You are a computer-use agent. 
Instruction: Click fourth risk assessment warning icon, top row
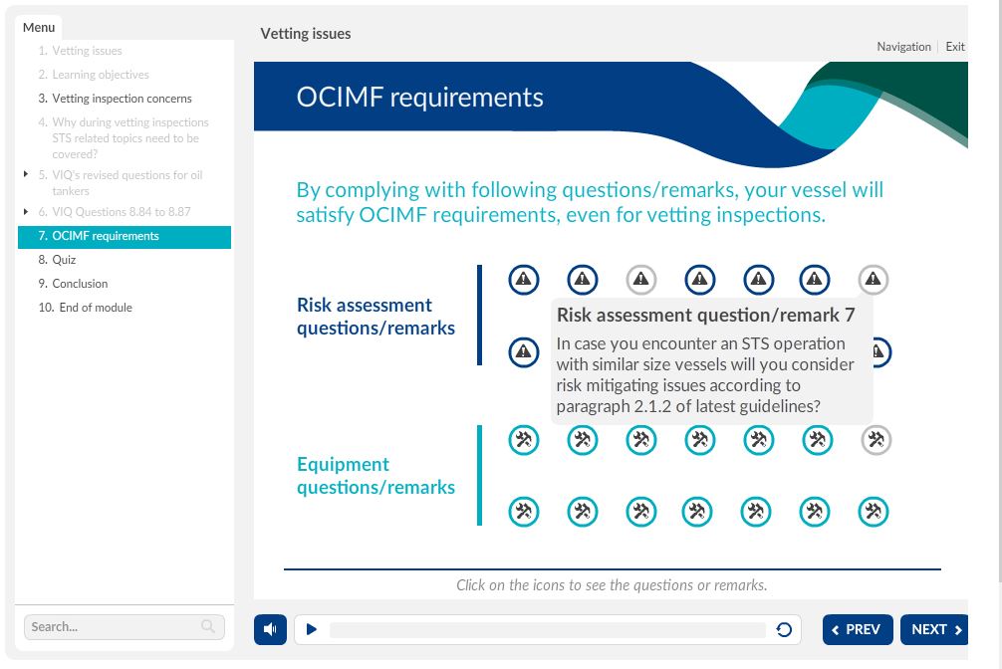700,279
